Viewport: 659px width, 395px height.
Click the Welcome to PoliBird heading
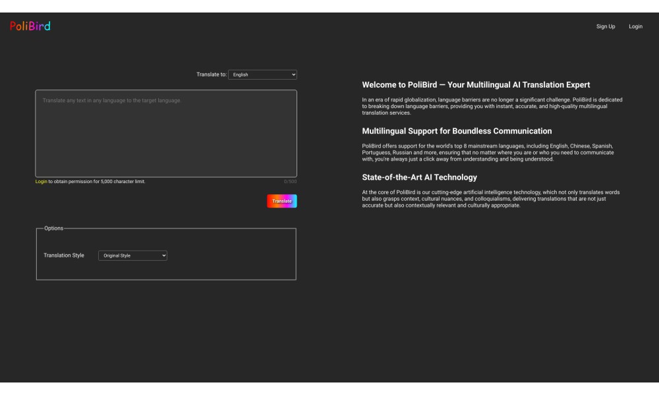click(x=476, y=85)
